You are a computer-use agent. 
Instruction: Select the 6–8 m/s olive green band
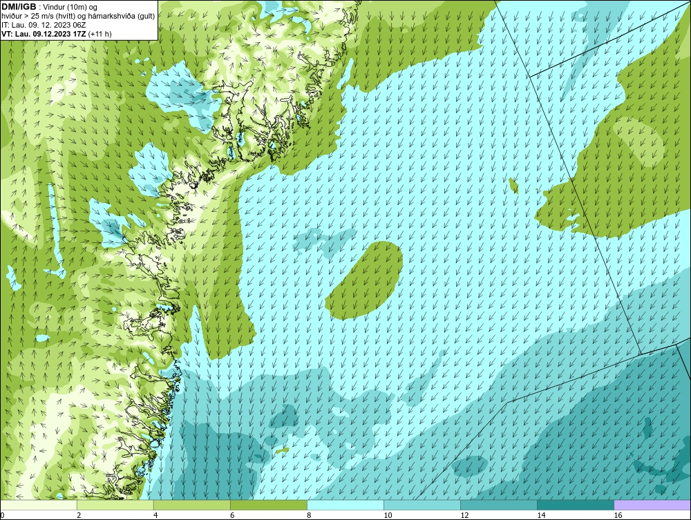pyautogui.click(x=268, y=505)
